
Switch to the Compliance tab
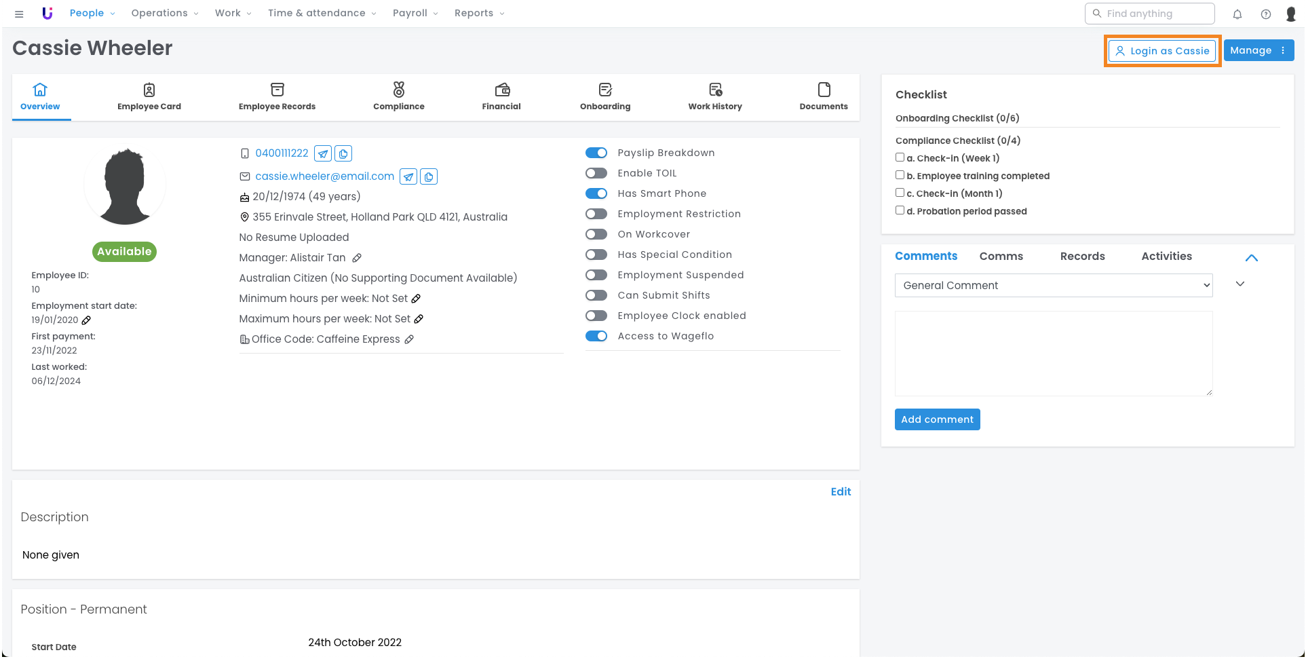(399, 97)
